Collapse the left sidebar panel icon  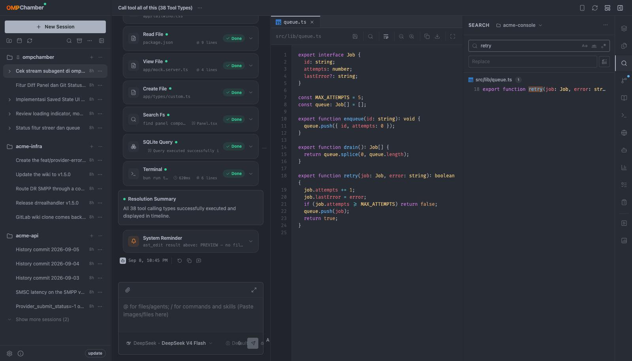102,41
